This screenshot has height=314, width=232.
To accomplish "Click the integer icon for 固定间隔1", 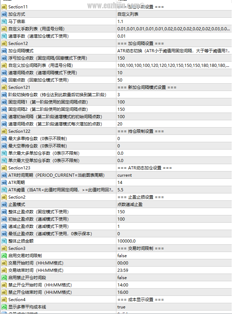I will click(4, 102).
